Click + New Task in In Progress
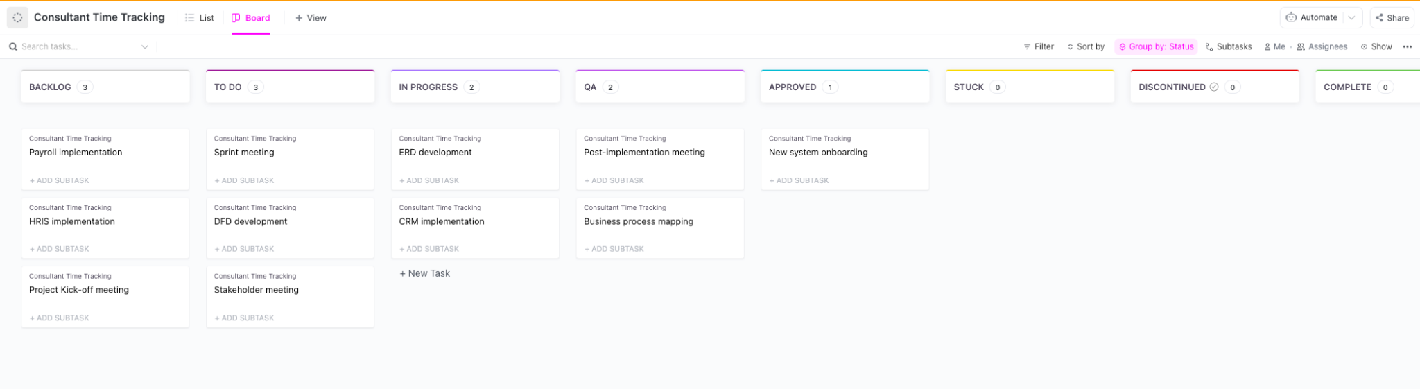This screenshot has width=1420, height=389. click(424, 274)
